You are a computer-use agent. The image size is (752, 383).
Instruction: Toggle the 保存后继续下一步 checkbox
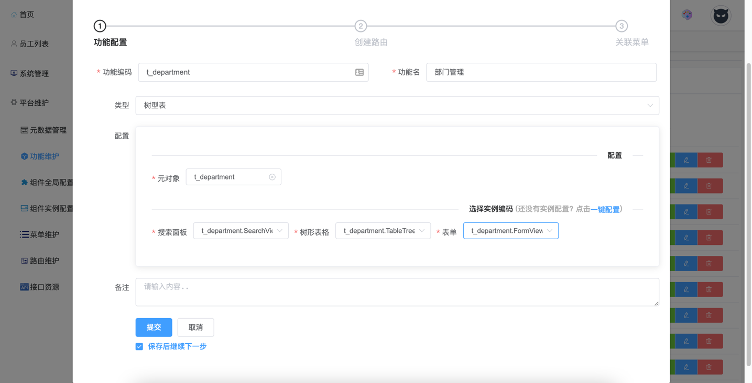click(x=139, y=346)
